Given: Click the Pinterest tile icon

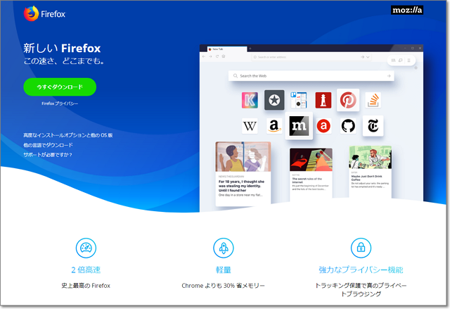Looking at the screenshot, I should click(x=347, y=100).
